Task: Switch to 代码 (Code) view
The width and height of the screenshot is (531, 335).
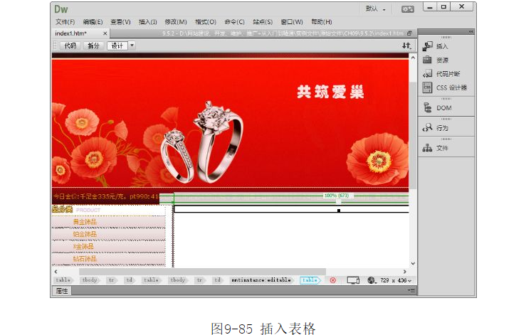Action: 70,46
